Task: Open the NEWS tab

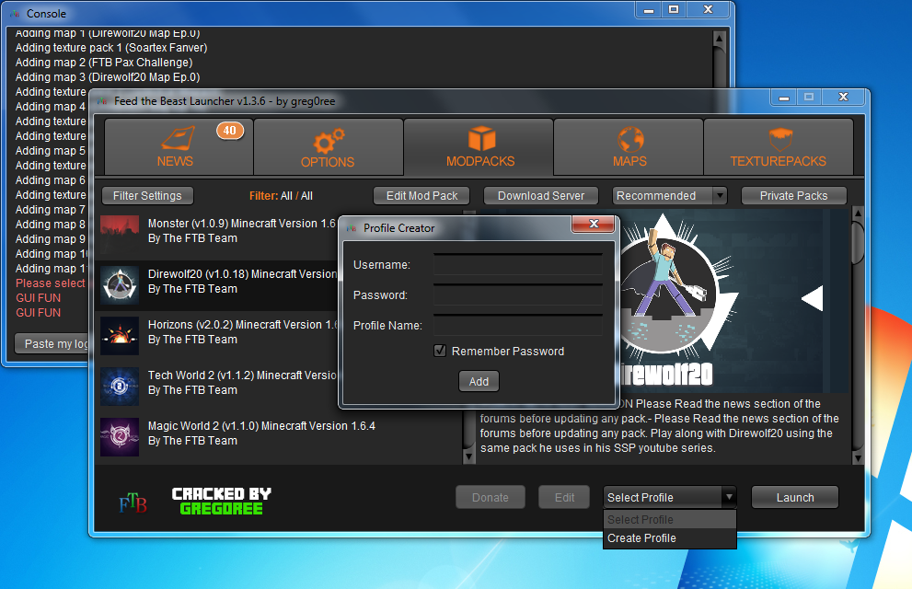Action: tap(179, 146)
